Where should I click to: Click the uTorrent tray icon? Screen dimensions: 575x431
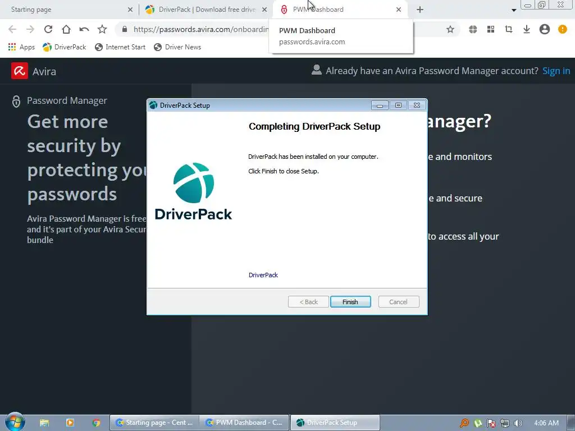coord(478,423)
